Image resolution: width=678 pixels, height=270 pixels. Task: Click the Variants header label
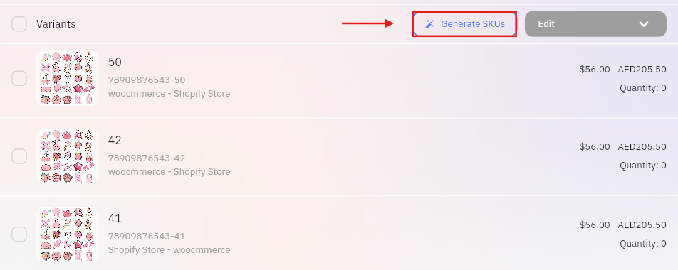(56, 24)
